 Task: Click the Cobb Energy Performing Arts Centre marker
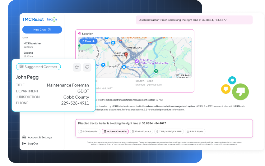[137, 61]
